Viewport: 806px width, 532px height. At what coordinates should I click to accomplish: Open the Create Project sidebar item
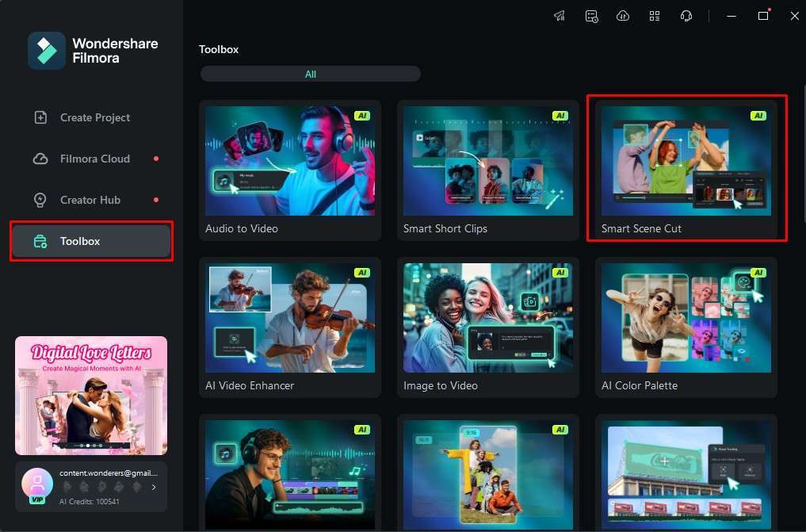(x=91, y=117)
